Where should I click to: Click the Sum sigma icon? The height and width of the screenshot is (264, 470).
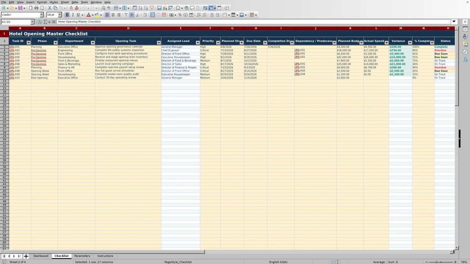(45, 22)
